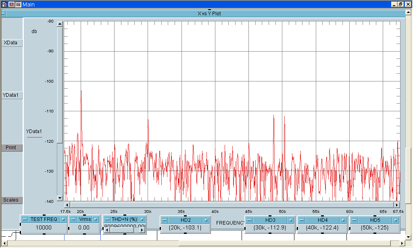The height and width of the screenshot is (248, 413).
Task: Click the HD3 title label
Action: click(x=270, y=220)
